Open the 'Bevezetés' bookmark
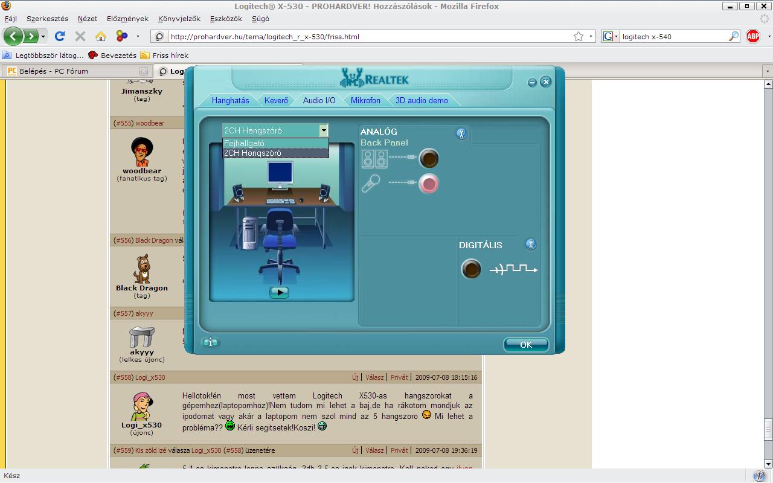The width and height of the screenshot is (773, 483). coord(112,55)
